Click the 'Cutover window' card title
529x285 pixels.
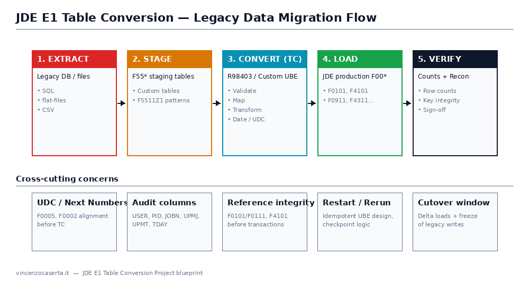click(x=454, y=203)
